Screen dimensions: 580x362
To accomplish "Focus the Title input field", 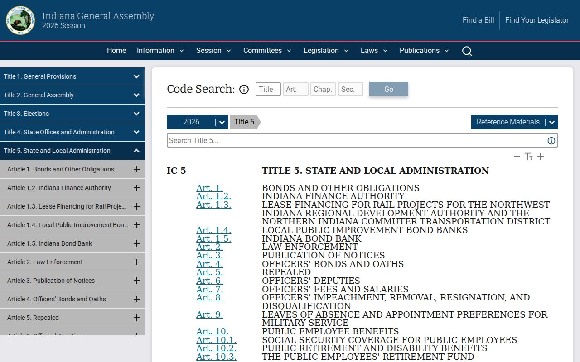I will click(x=268, y=89).
